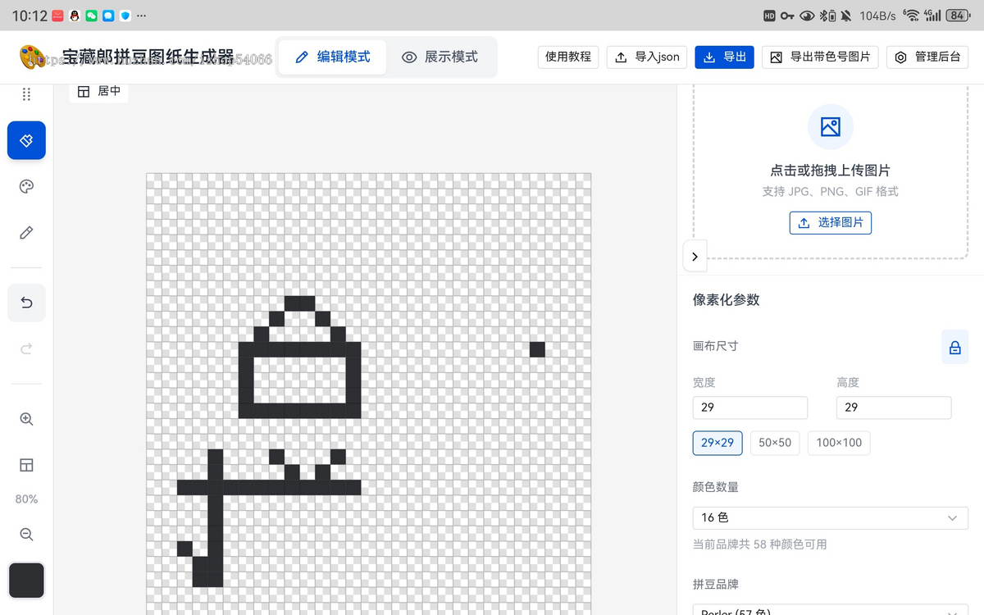Click the palette app logo
This screenshot has width=984, height=615.
[34, 57]
